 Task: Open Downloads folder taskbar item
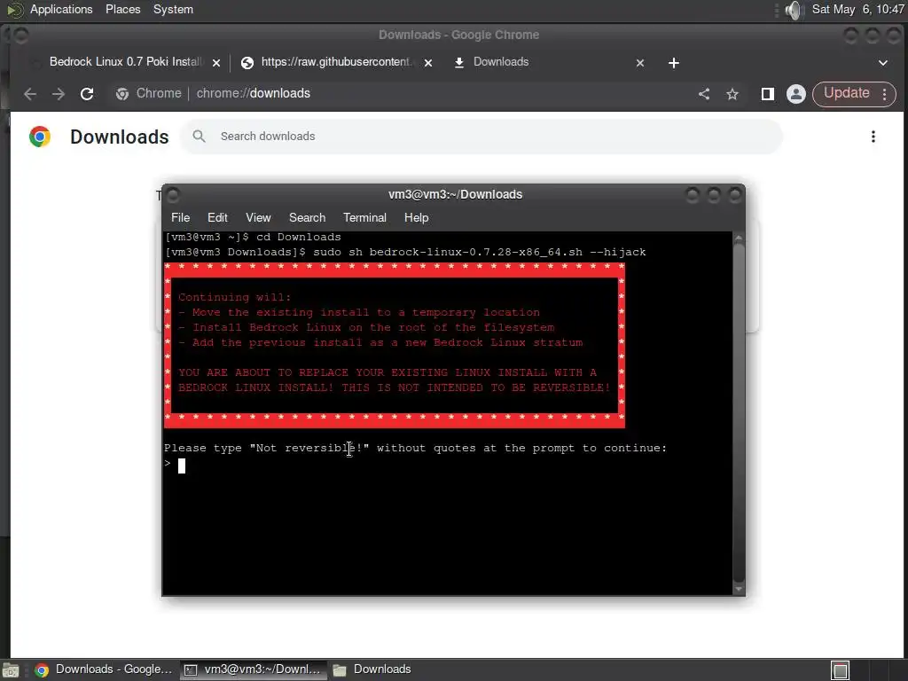(x=372, y=669)
